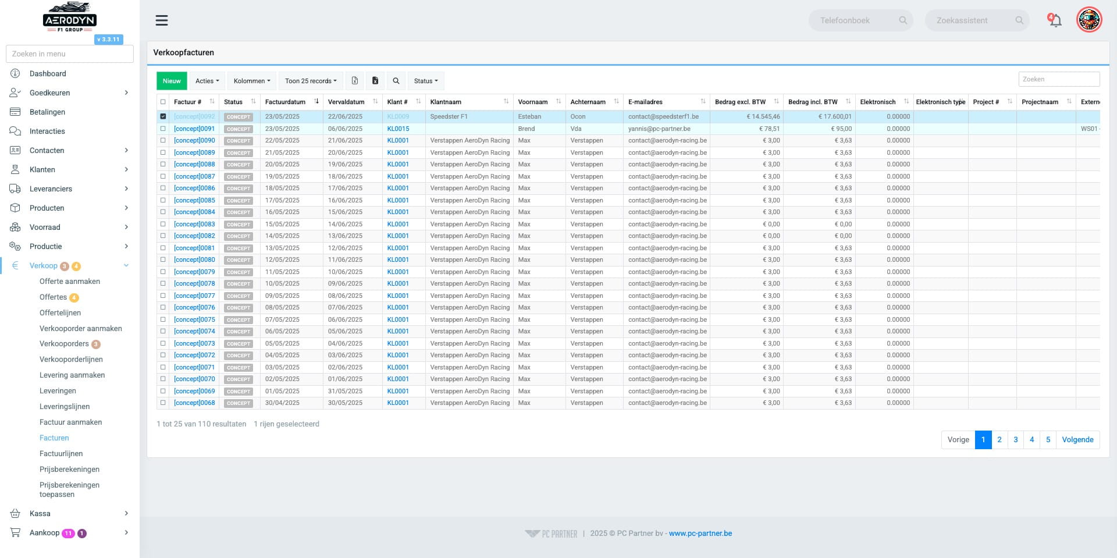Open Leveringen menu item
Image resolution: width=1117 pixels, height=558 pixels.
tap(58, 391)
